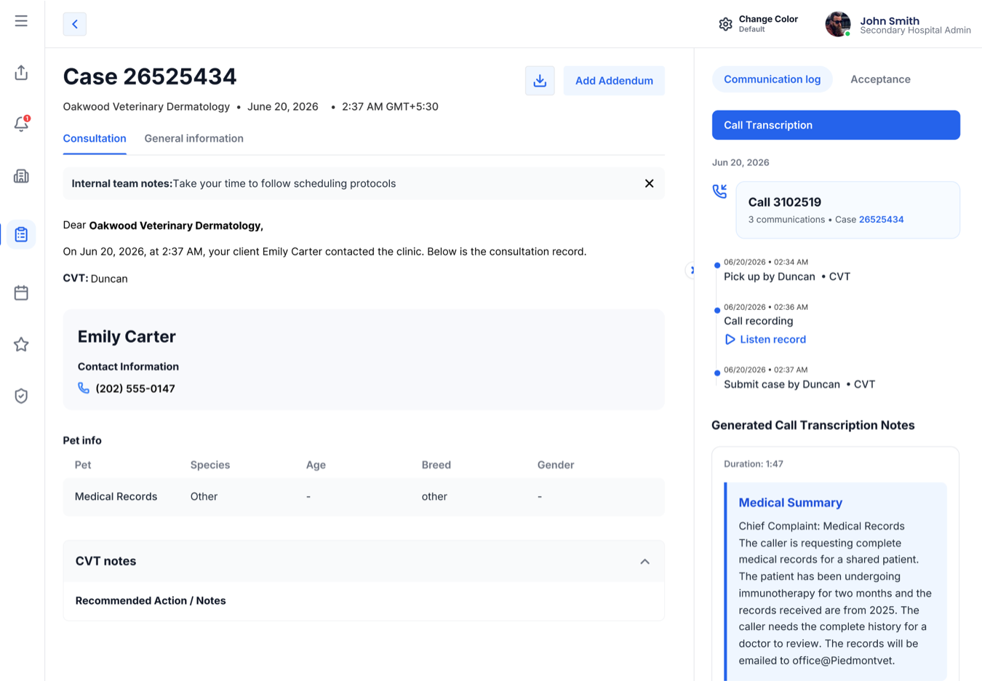
Task: Click Change Color Default label
Action: point(768,24)
